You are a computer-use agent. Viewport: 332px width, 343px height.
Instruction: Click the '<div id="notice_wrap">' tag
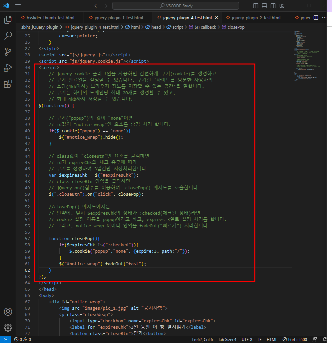click(77, 302)
